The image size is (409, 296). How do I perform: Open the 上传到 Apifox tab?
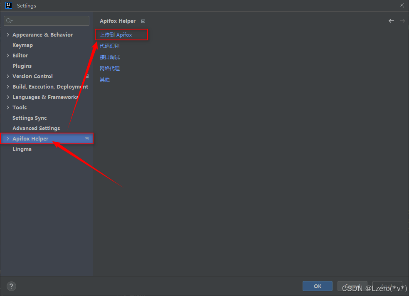118,35
